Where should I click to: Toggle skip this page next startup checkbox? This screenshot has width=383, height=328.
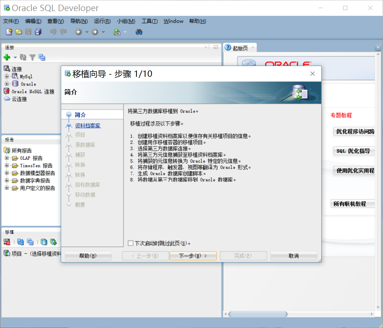pyautogui.click(x=131, y=243)
